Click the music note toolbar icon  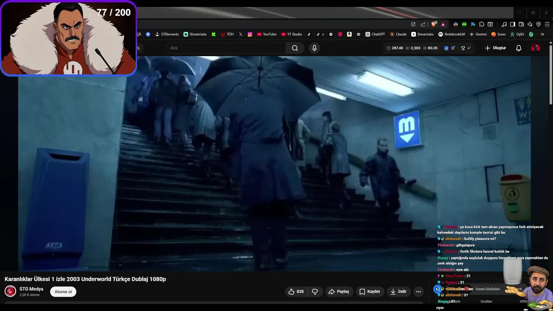504,24
